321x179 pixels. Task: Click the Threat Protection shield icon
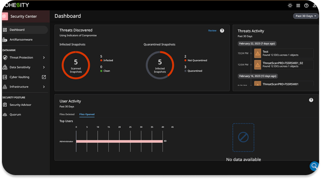pos(5,58)
